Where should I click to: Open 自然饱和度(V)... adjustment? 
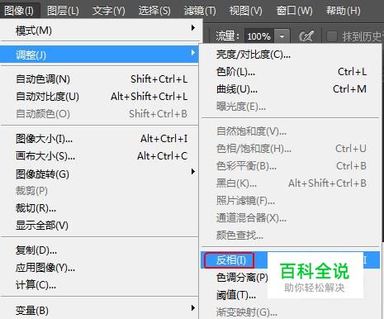(x=290, y=131)
